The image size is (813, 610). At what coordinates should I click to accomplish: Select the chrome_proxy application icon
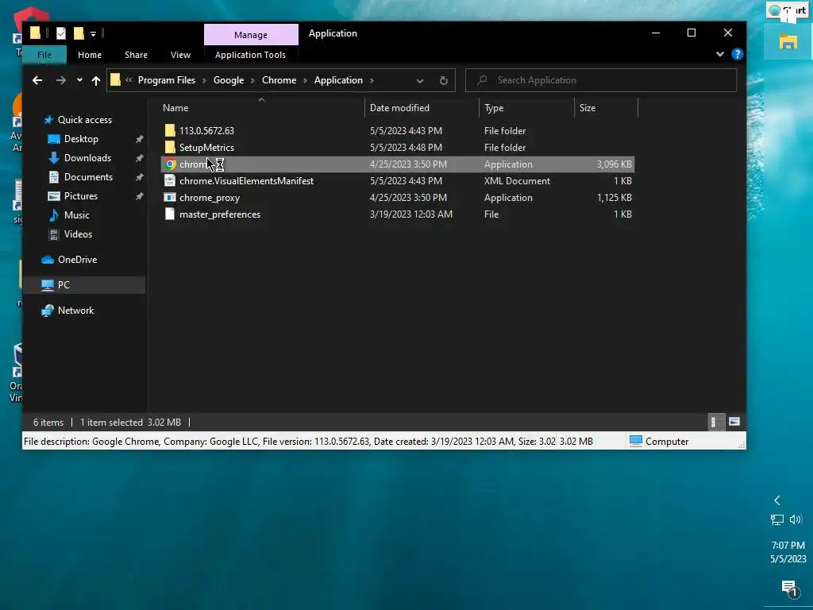(x=170, y=198)
